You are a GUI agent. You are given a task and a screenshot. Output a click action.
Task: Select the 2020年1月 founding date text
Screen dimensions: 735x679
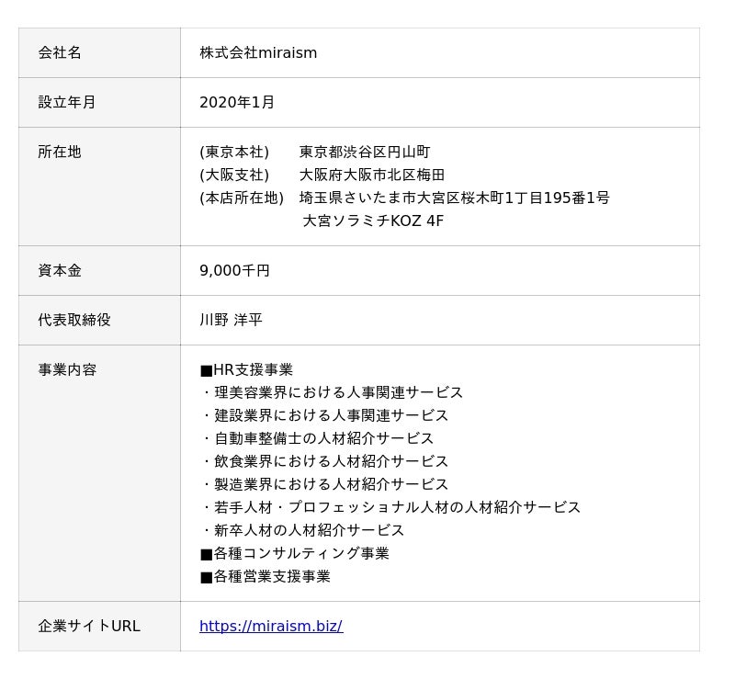click(237, 103)
